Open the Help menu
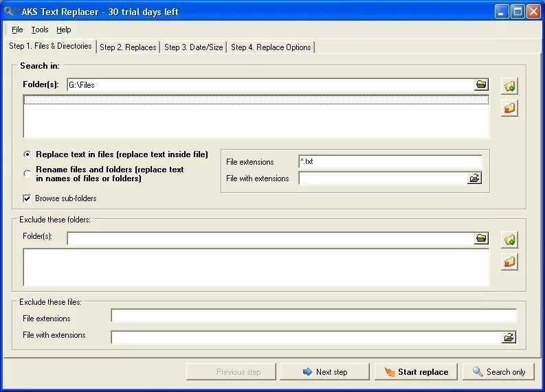Screen dimensions: 545x392 point(64,30)
